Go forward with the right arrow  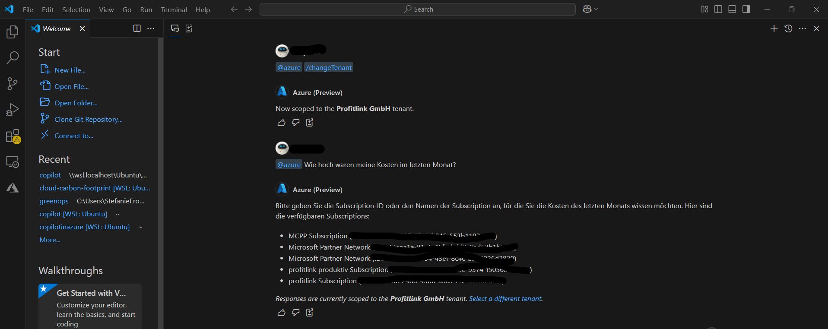[x=248, y=9]
